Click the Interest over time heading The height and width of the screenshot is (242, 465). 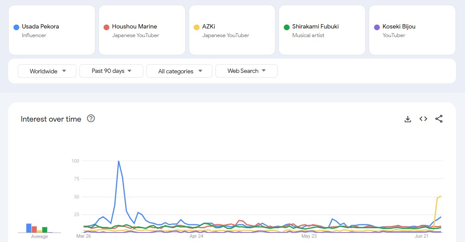51,119
